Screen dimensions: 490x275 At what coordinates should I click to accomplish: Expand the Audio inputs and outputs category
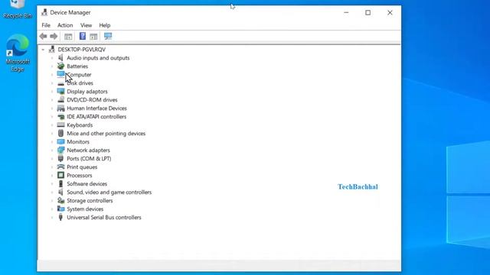(52, 58)
